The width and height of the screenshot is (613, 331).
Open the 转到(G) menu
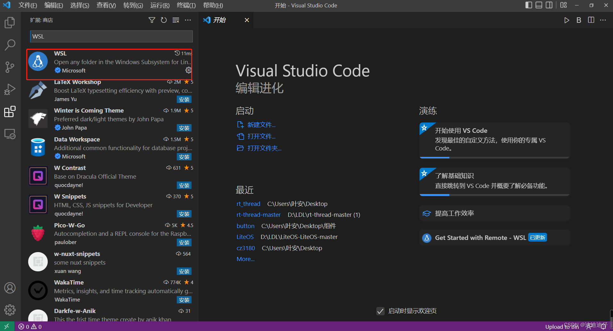click(133, 5)
